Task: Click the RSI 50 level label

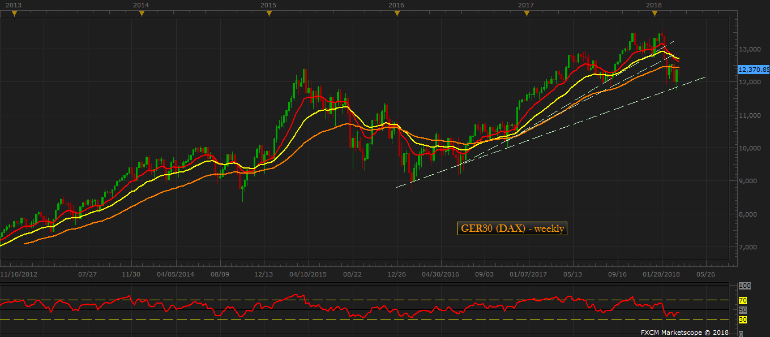Action: [x=743, y=310]
